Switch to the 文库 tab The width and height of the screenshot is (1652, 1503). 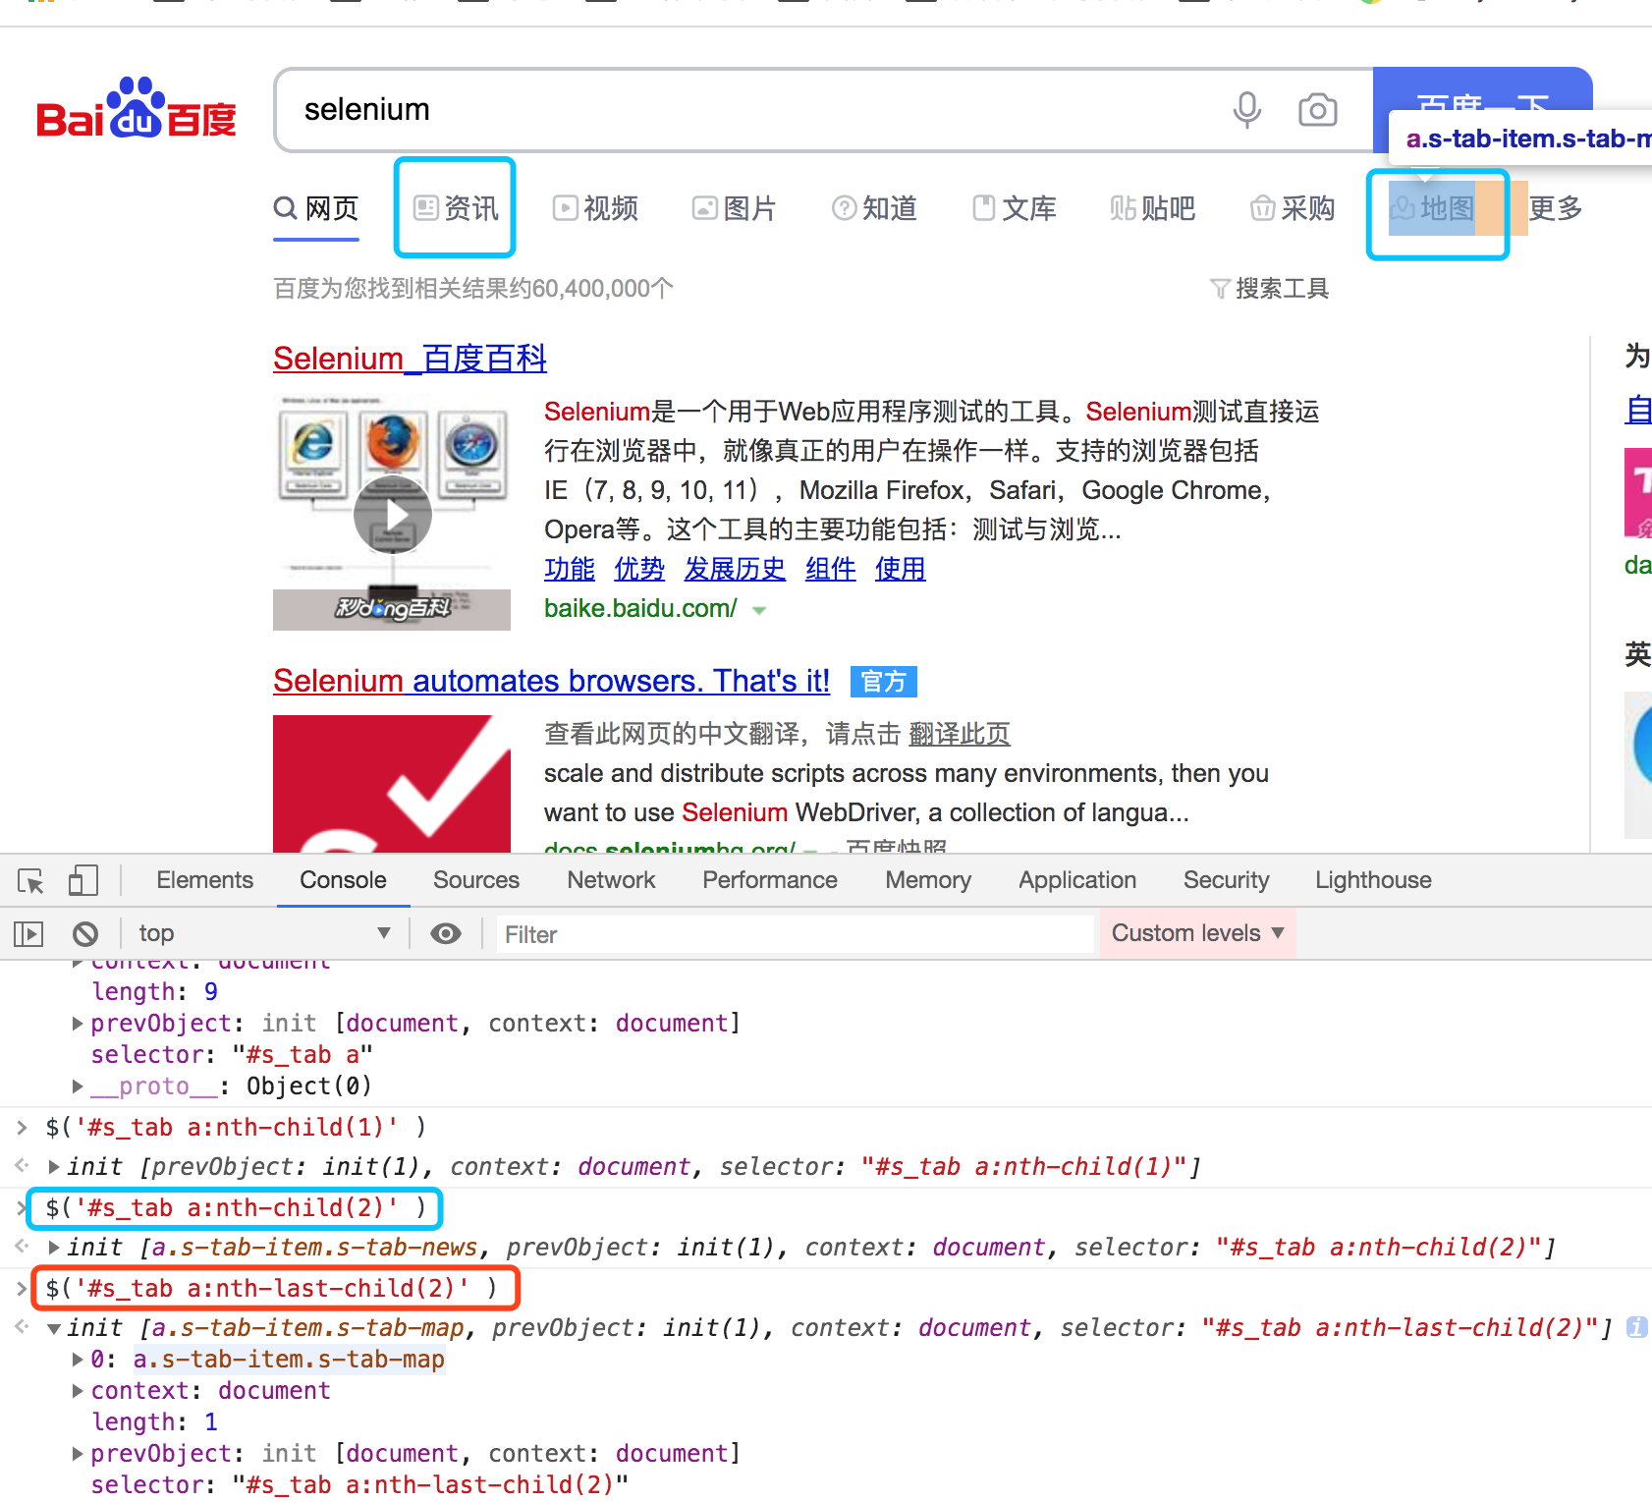(x=1014, y=208)
